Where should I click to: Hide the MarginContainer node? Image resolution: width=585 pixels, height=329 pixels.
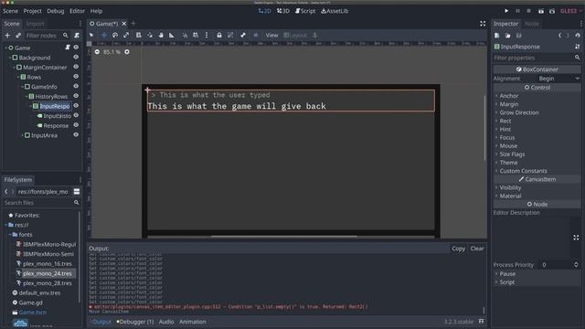[x=76, y=67]
